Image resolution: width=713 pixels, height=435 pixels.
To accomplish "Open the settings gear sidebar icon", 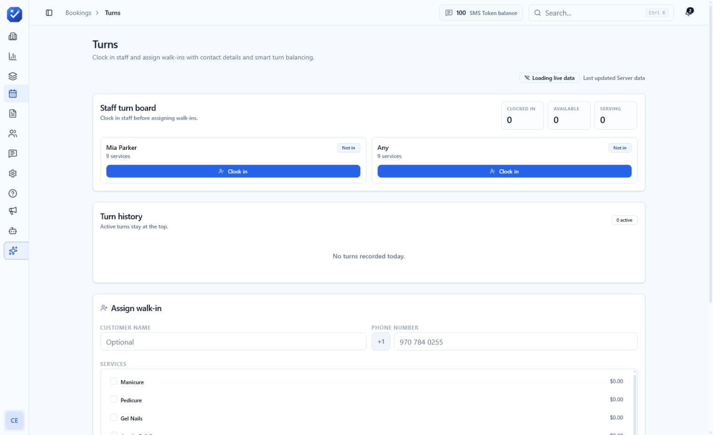I will (x=13, y=174).
